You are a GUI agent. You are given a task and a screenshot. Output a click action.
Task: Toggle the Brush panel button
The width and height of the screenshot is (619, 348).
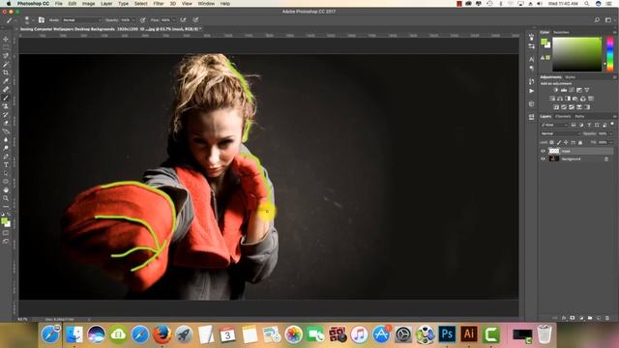pyautogui.click(x=42, y=19)
